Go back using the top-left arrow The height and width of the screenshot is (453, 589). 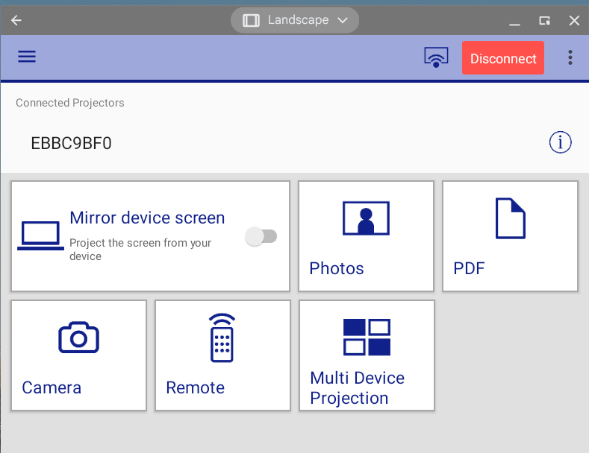[16, 20]
